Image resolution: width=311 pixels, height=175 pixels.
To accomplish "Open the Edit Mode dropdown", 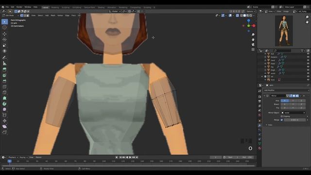I will (x=10, y=16).
